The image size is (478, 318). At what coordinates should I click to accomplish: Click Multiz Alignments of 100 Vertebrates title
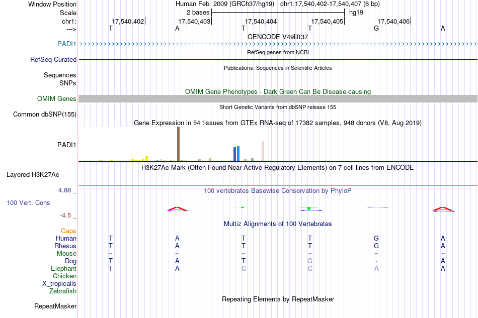point(278,224)
